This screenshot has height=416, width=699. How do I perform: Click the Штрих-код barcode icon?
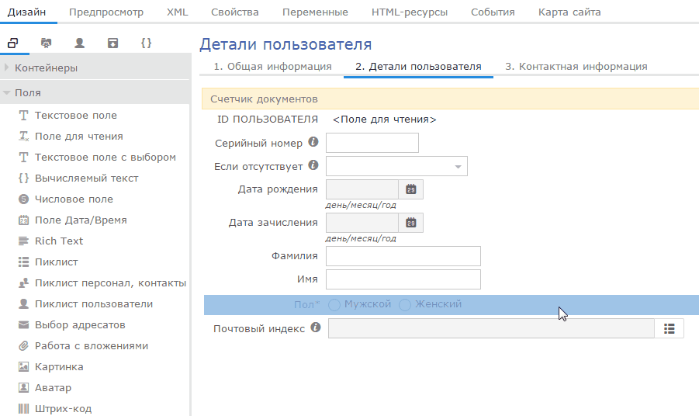pos(23,409)
